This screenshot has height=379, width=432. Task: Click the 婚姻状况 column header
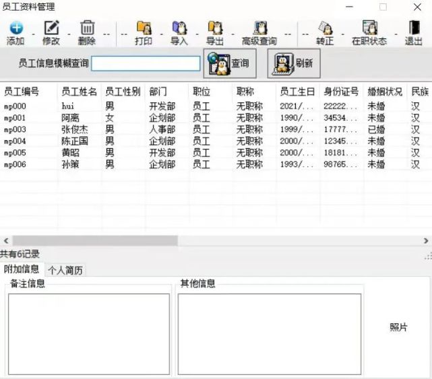(385, 92)
